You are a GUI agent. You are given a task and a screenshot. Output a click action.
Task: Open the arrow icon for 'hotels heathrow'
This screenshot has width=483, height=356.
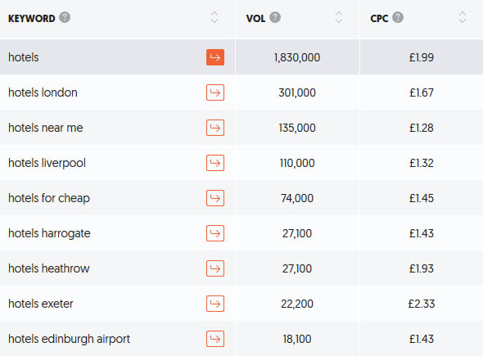215,268
